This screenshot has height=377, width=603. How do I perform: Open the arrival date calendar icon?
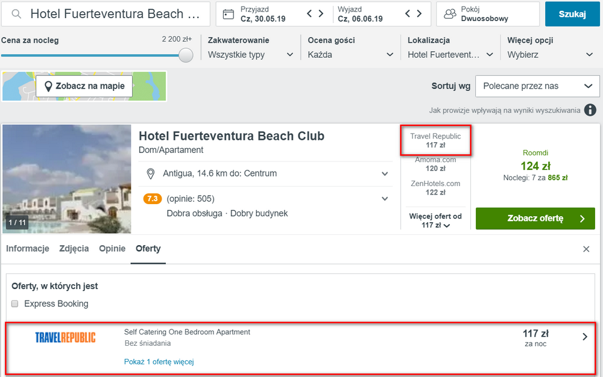(229, 14)
